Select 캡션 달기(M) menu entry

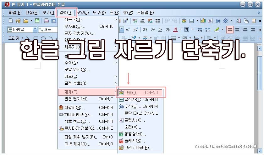point(88,99)
